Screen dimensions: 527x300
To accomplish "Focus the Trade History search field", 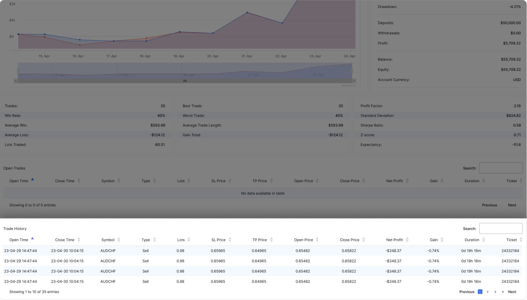I will (501, 229).
